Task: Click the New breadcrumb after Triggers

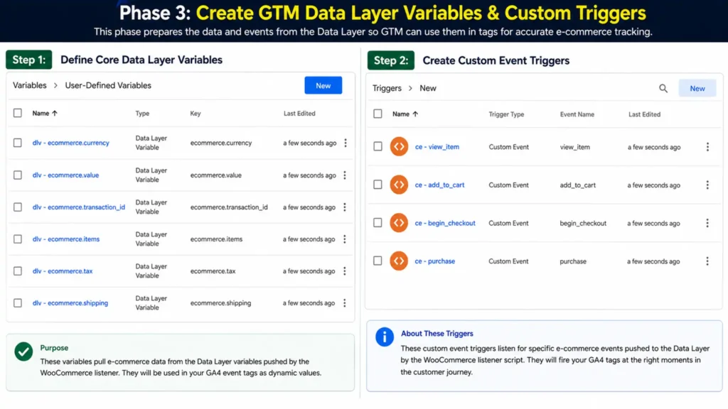Action: tap(428, 88)
